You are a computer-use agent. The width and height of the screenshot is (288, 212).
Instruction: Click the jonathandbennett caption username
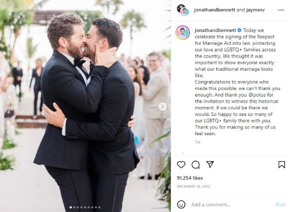click(215, 30)
